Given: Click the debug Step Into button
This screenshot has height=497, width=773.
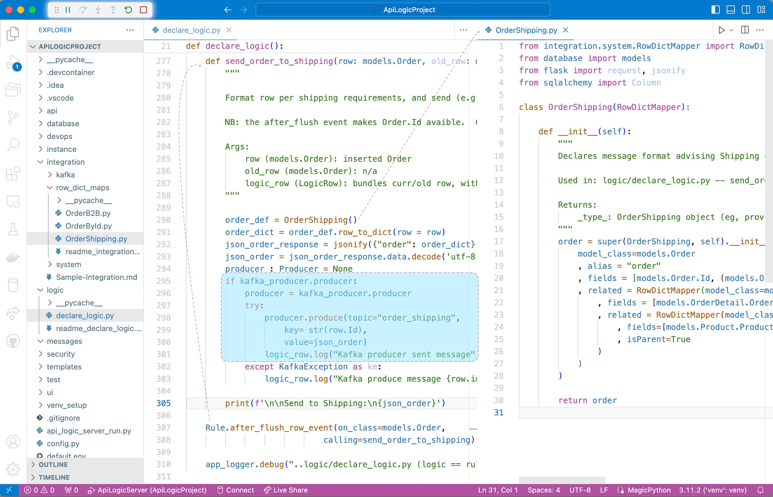Looking at the screenshot, I should [x=98, y=10].
